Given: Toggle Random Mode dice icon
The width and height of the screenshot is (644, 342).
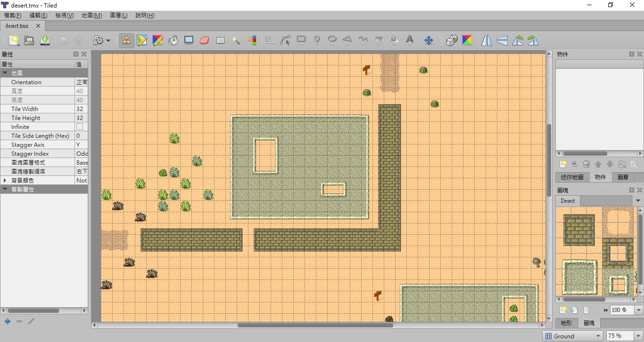Looking at the screenshot, I should 452,40.
